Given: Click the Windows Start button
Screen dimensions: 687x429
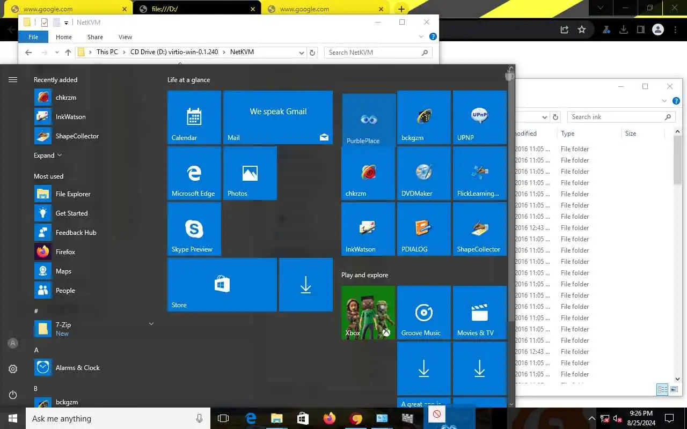Looking at the screenshot, I should (13, 418).
